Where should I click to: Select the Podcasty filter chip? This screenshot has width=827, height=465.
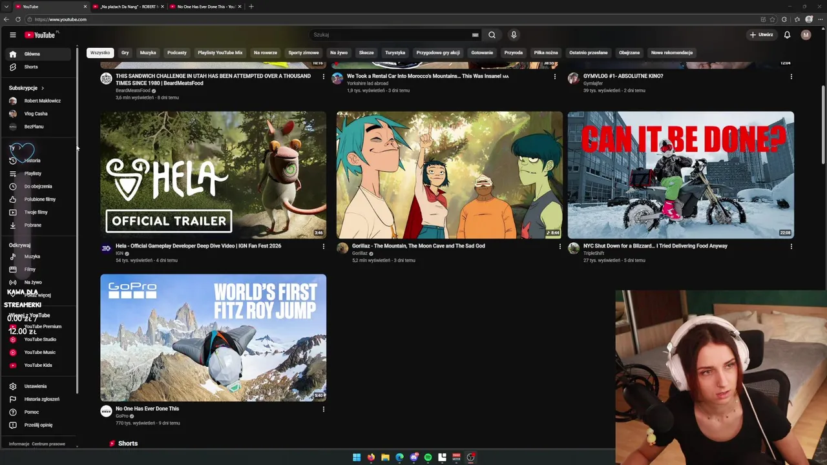177,53
